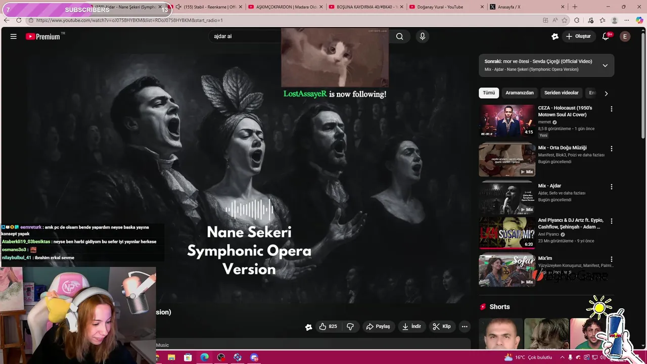Open Mix - Ajdar thumbnail

pos(507,198)
